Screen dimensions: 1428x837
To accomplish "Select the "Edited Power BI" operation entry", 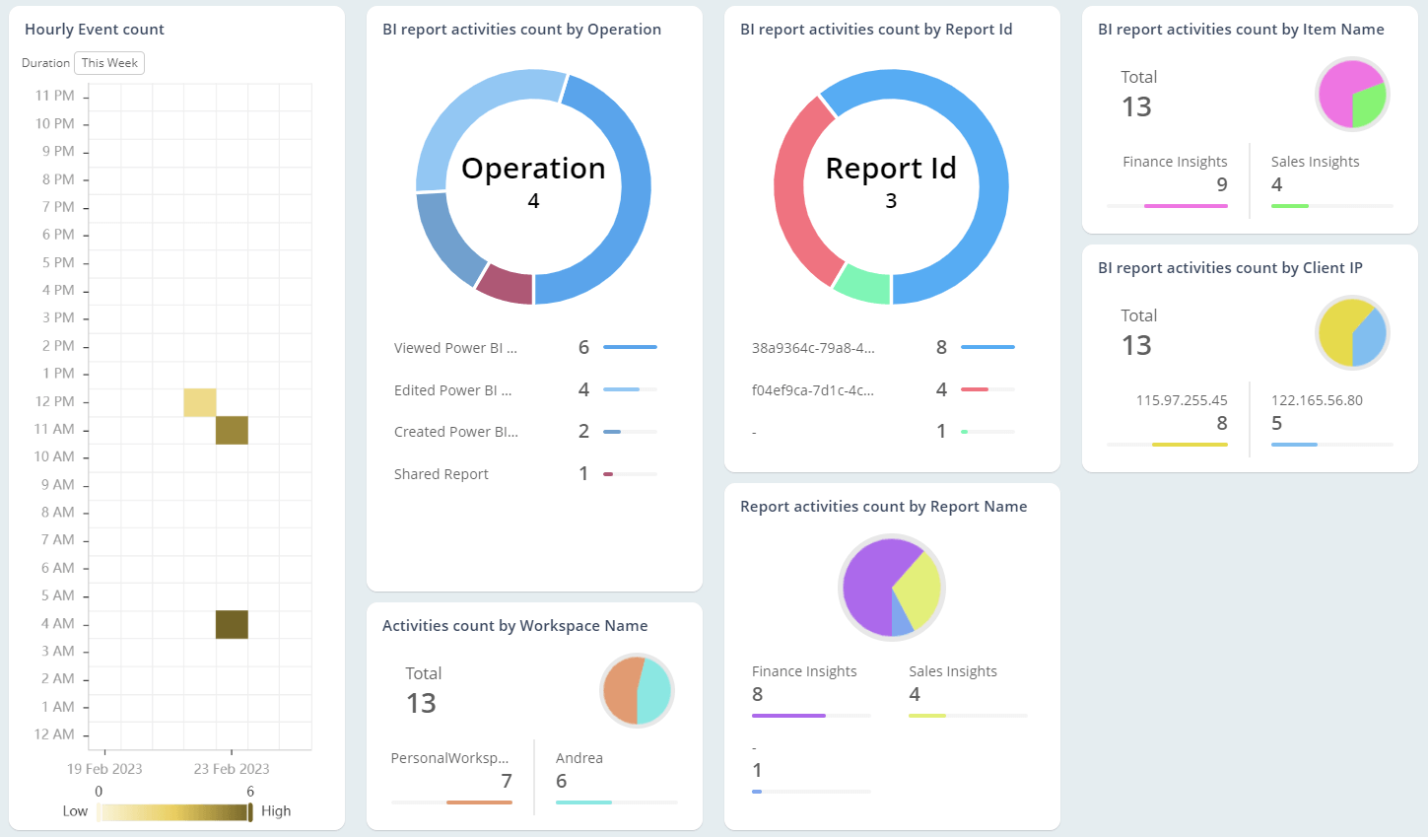I will tap(455, 389).
